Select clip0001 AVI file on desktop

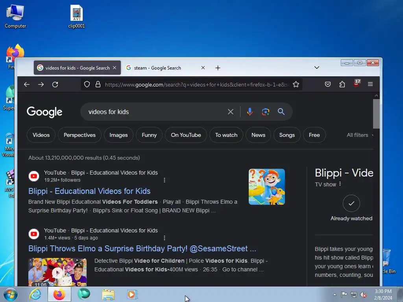point(76,17)
